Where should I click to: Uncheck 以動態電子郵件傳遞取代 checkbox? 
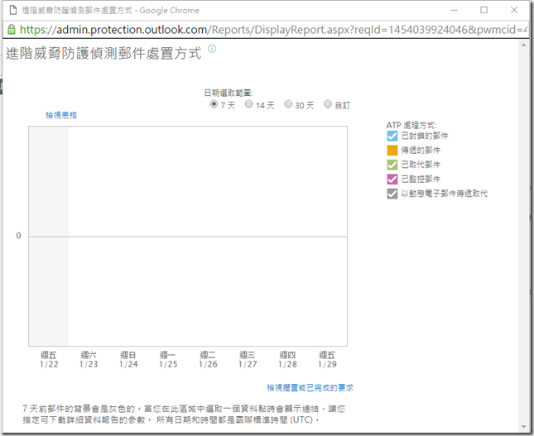pyautogui.click(x=392, y=193)
